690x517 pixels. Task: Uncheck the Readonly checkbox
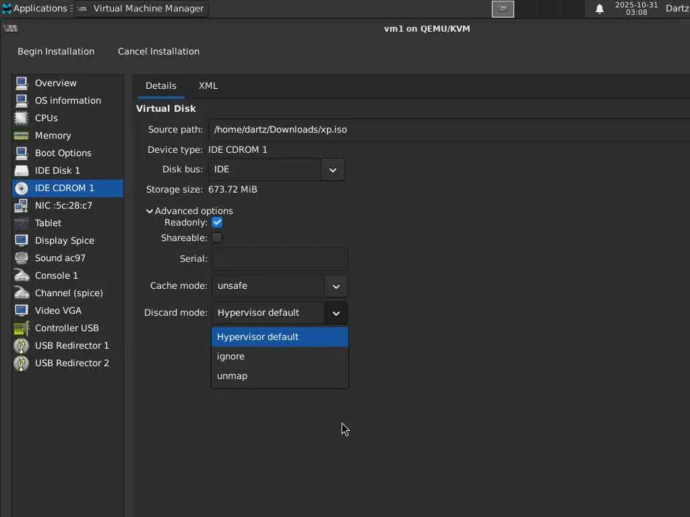217,222
